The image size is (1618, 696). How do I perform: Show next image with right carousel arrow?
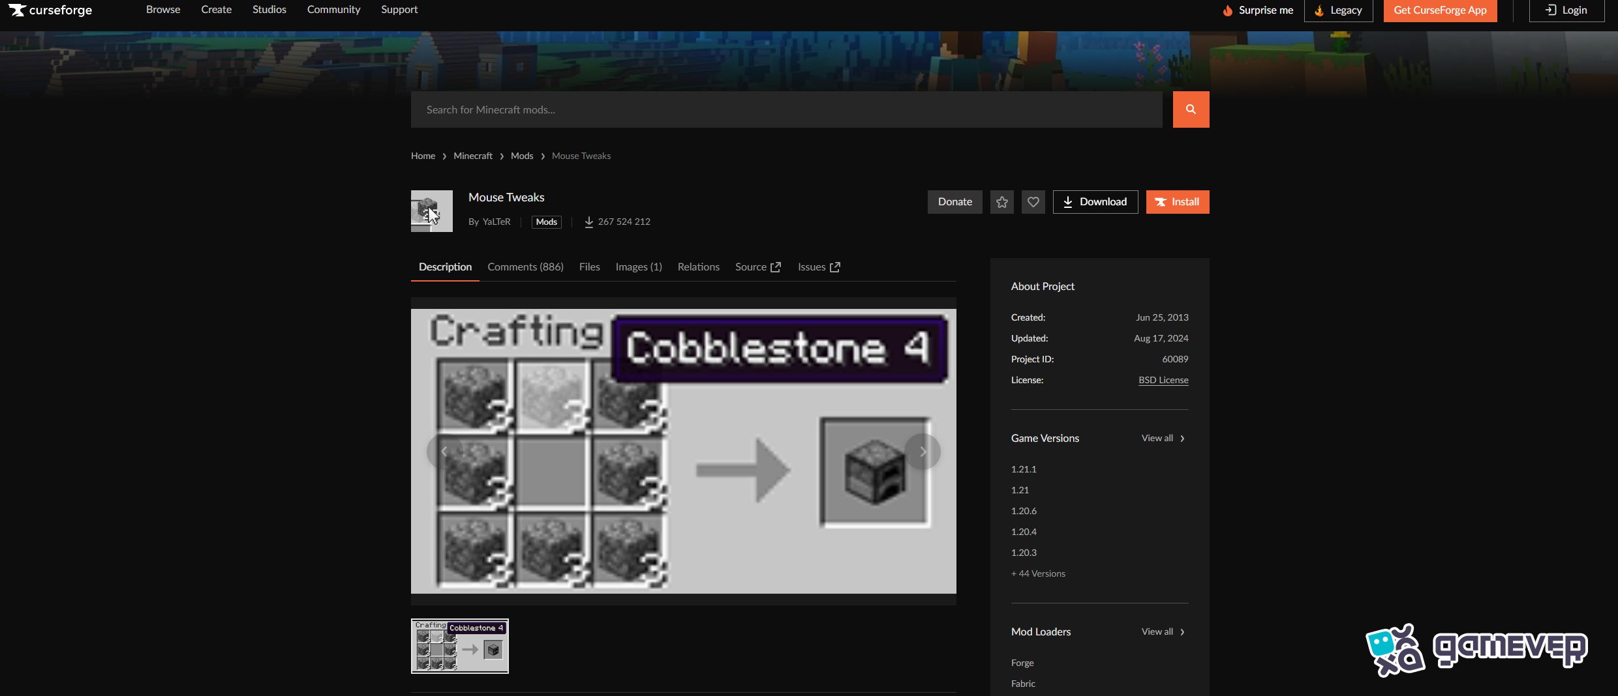pyautogui.click(x=923, y=452)
